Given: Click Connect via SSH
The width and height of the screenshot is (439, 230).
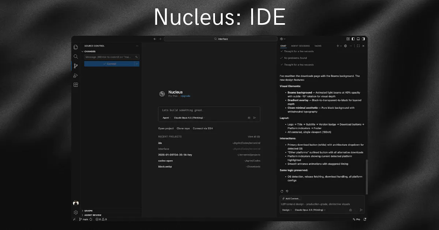Looking at the screenshot, I should click(203, 129).
